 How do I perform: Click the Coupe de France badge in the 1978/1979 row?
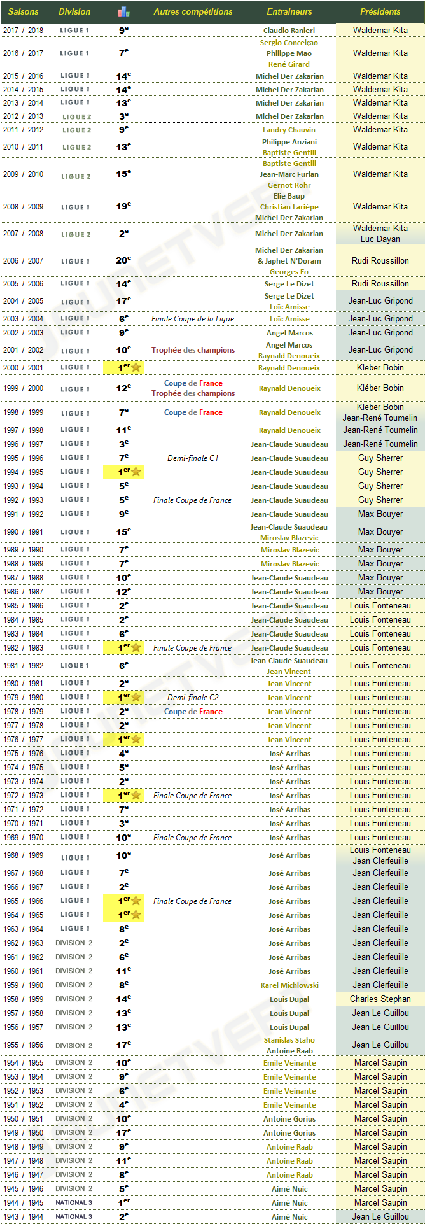tap(193, 712)
